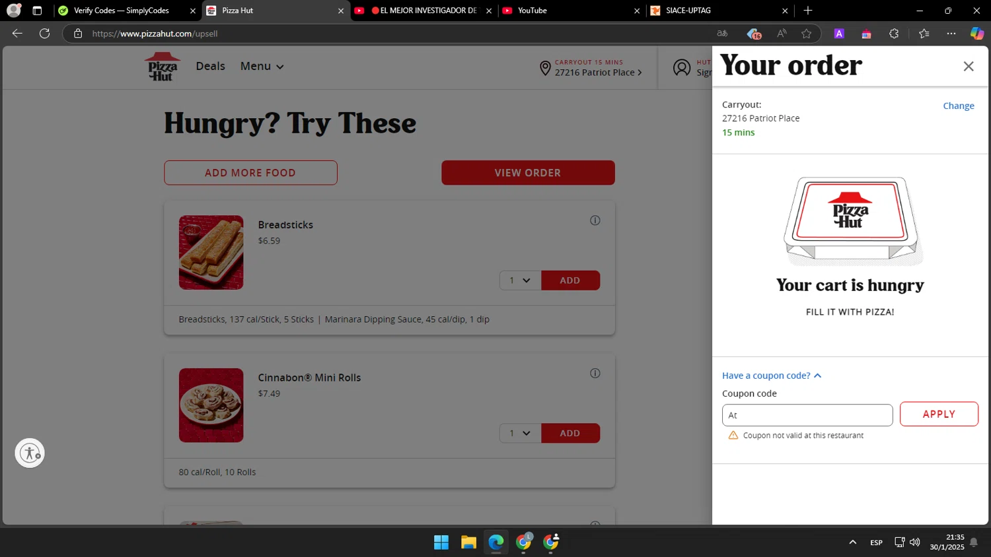Click the address bar URL

point(155,34)
